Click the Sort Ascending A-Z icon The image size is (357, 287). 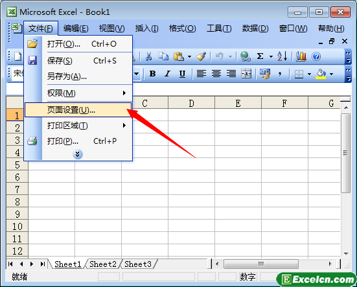[x=282, y=56]
